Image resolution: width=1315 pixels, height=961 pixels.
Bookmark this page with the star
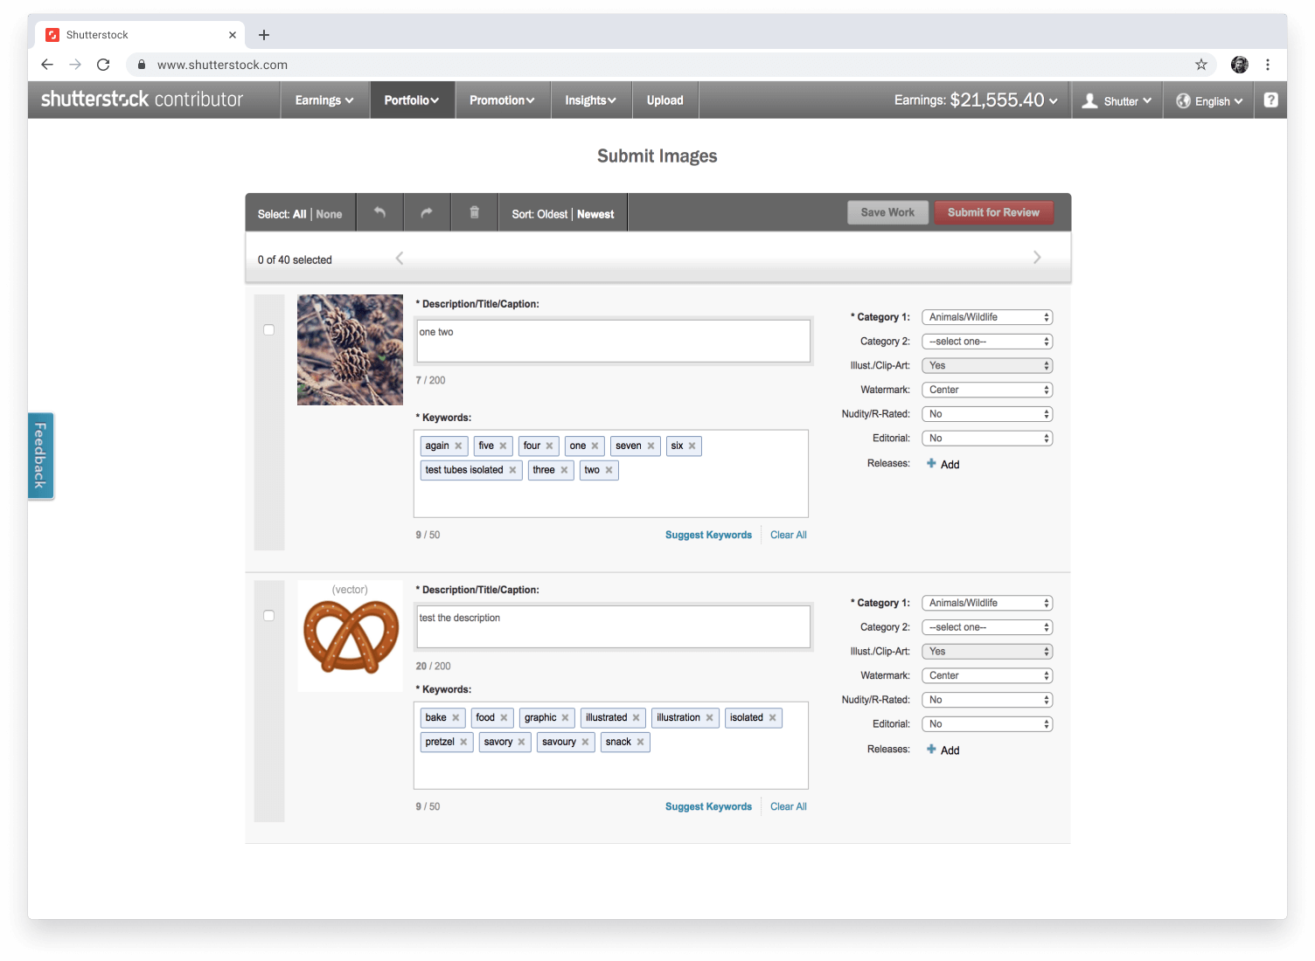point(1201,65)
